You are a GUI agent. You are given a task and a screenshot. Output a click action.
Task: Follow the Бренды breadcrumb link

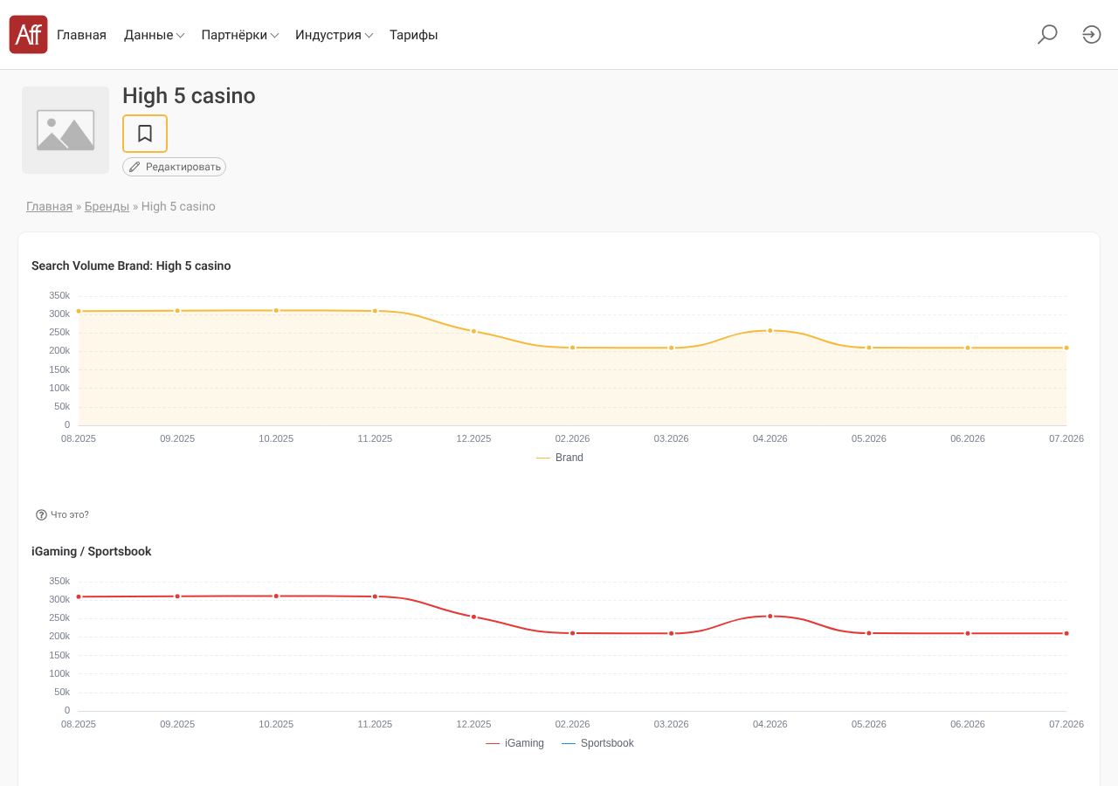coord(107,207)
